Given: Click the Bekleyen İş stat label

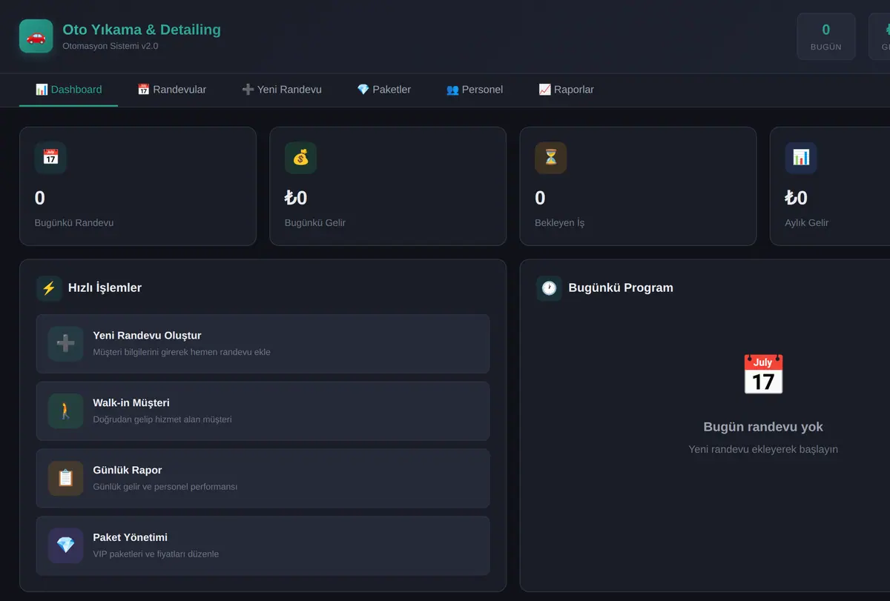Looking at the screenshot, I should pos(559,223).
